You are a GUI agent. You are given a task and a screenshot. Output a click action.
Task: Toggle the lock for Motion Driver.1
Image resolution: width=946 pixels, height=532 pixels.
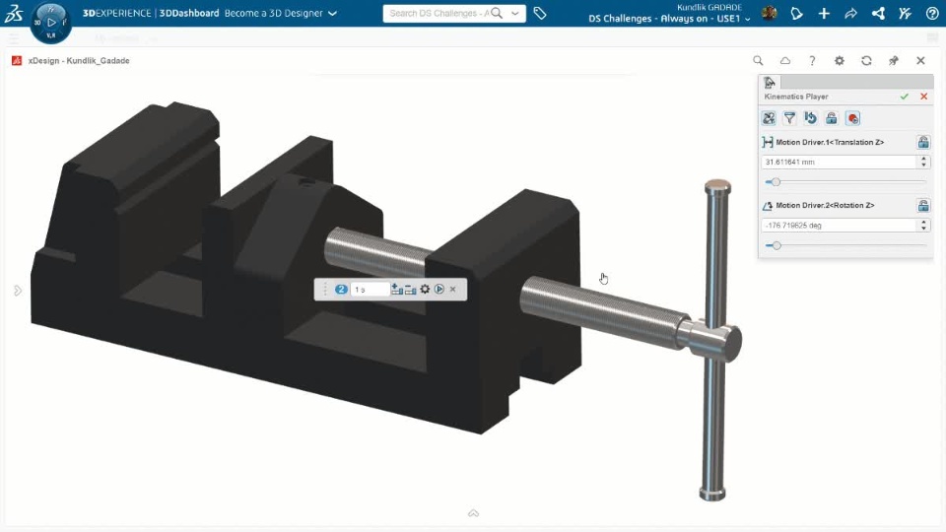coord(923,142)
